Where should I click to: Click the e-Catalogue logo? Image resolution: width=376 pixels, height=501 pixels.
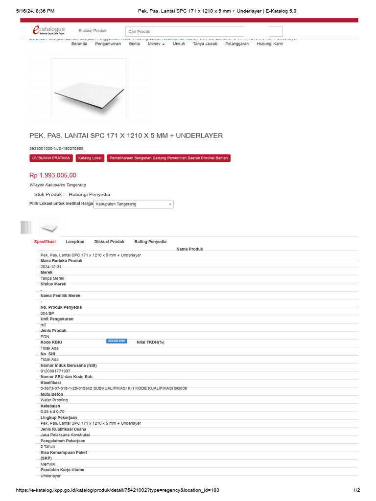click(x=48, y=31)
